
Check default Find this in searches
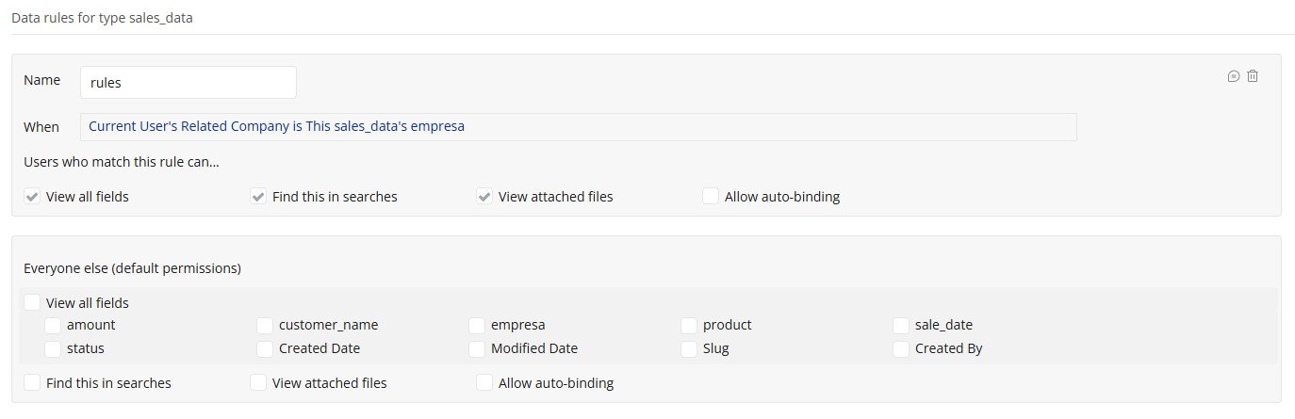point(33,383)
